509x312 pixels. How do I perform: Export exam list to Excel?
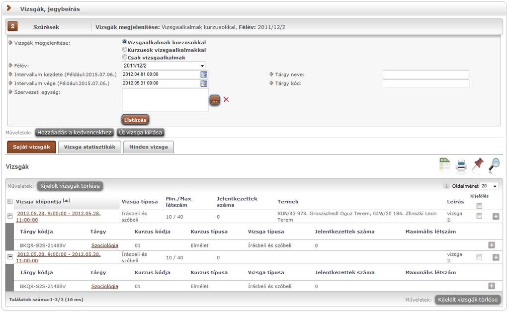coord(444,164)
